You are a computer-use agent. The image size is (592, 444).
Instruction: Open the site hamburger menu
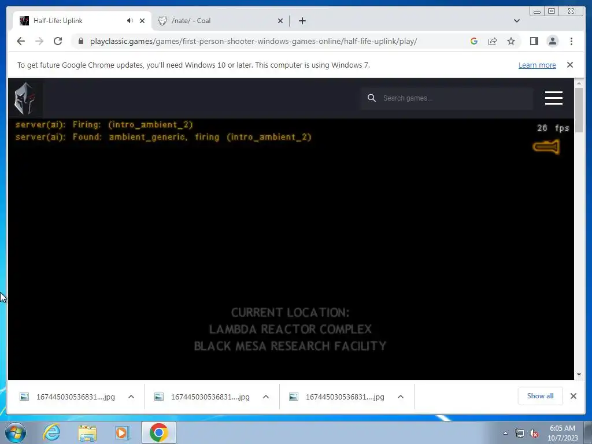(x=553, y=98)
